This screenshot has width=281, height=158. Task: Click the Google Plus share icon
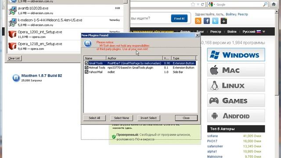pos(224,21)
